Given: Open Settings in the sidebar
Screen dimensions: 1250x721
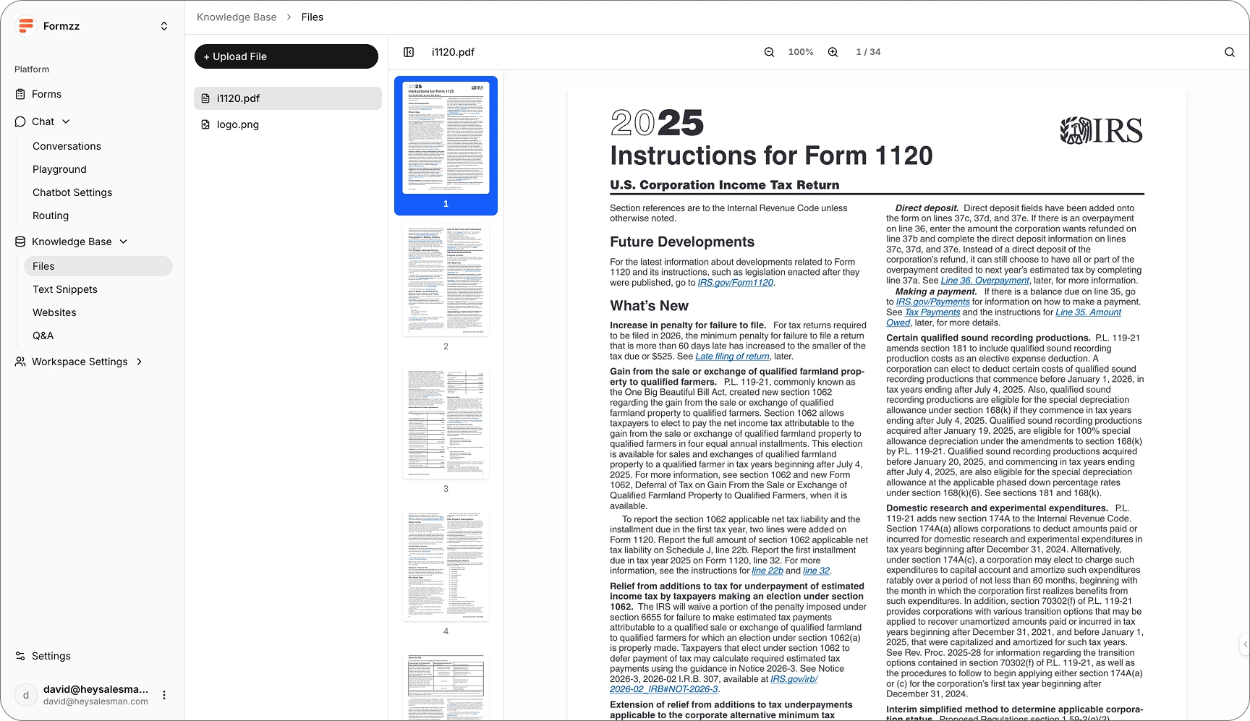Looking at the screenshot, I should [x=51, y=656].
